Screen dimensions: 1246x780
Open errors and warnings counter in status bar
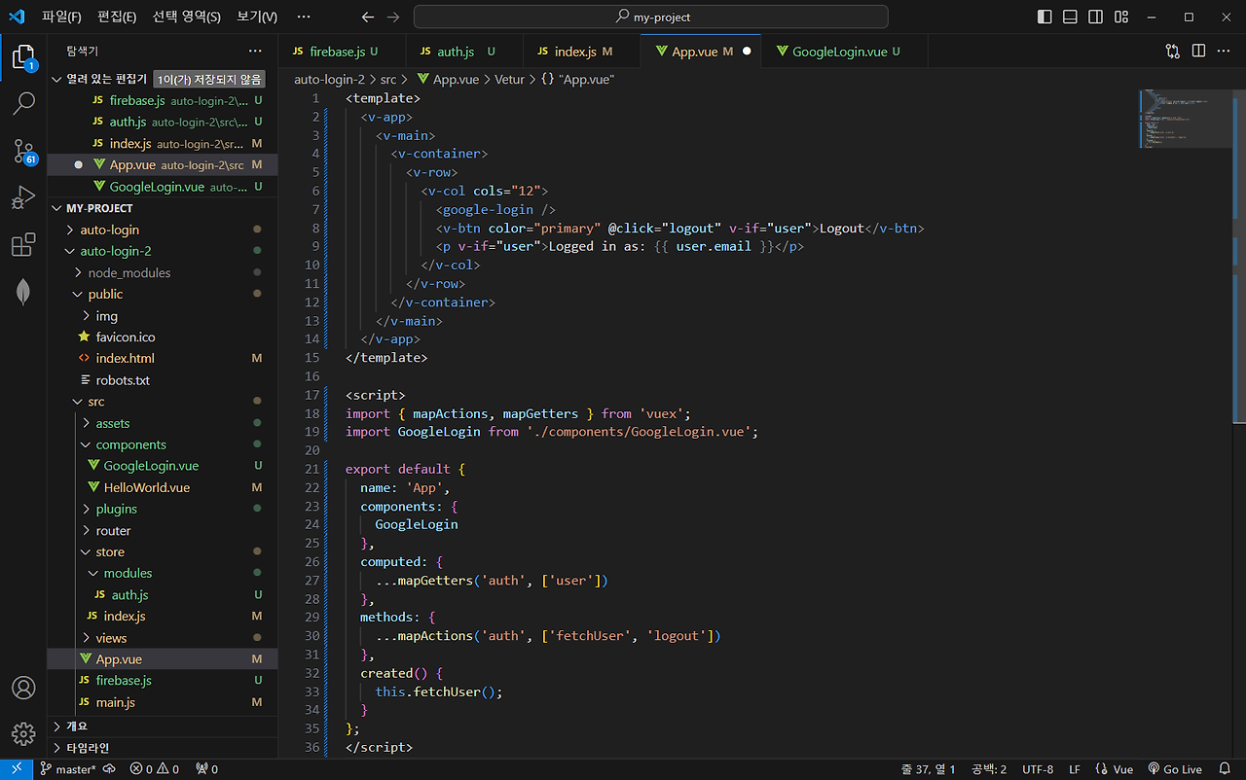(155, 769)
